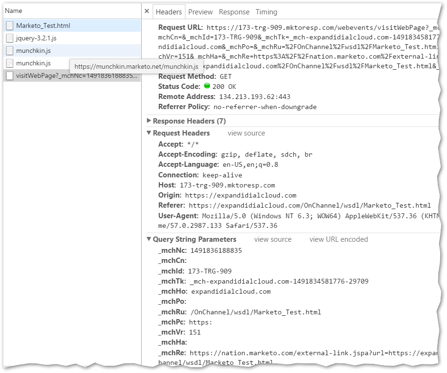The height and width of the screenshot is (373, 447).
Task: Switch to the Headers tab
Action: (169, 12)
